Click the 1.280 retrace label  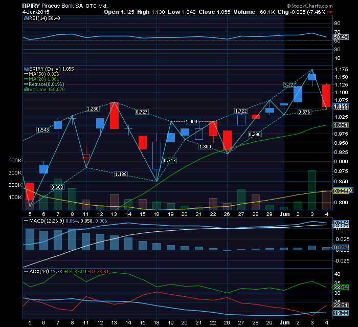(93, 109)
